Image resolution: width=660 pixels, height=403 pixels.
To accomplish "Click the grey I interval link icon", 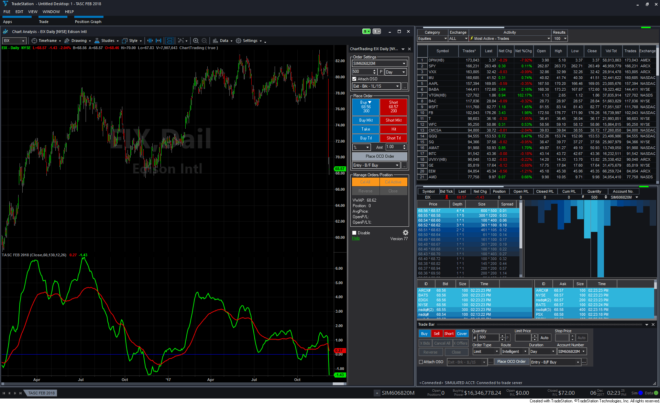I will tap(377, 31).
